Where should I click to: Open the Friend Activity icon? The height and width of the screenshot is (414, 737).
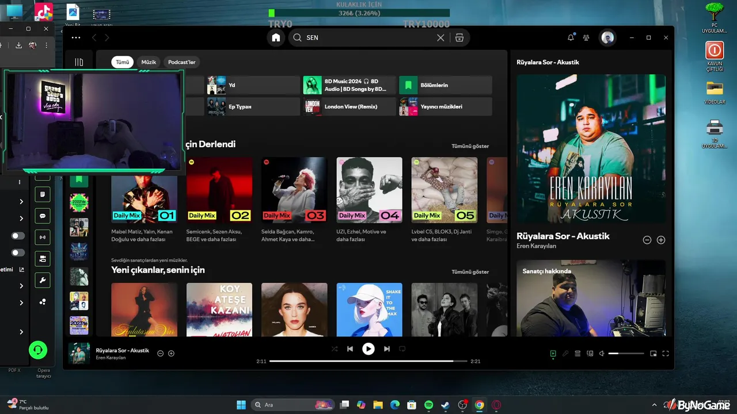coord(586,37)
